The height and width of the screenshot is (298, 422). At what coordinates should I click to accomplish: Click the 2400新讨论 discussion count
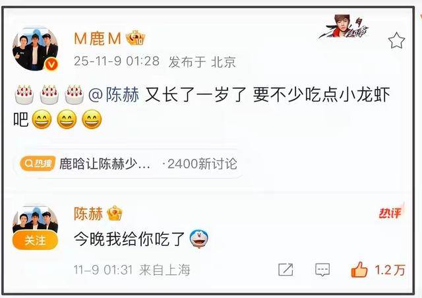click(202, 164)
